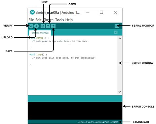The image size is (156, 124).
Task: Click the board info in status bar
Action: click(98, 122)
